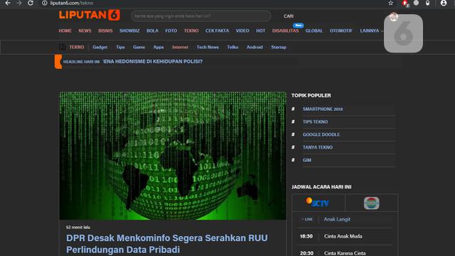Click the 18:30 Cinta Anak Muda schedule row
This screenshot has height=256, width=455.
pyautogui.click(x=345, y=236)
